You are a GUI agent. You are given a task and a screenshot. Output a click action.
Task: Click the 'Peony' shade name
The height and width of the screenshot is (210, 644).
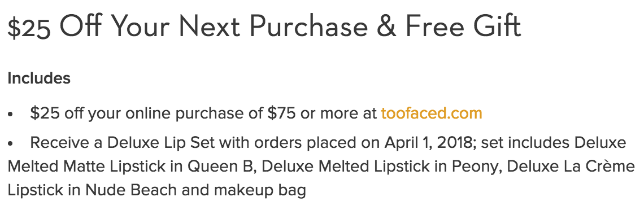click(x=475, y=167)
